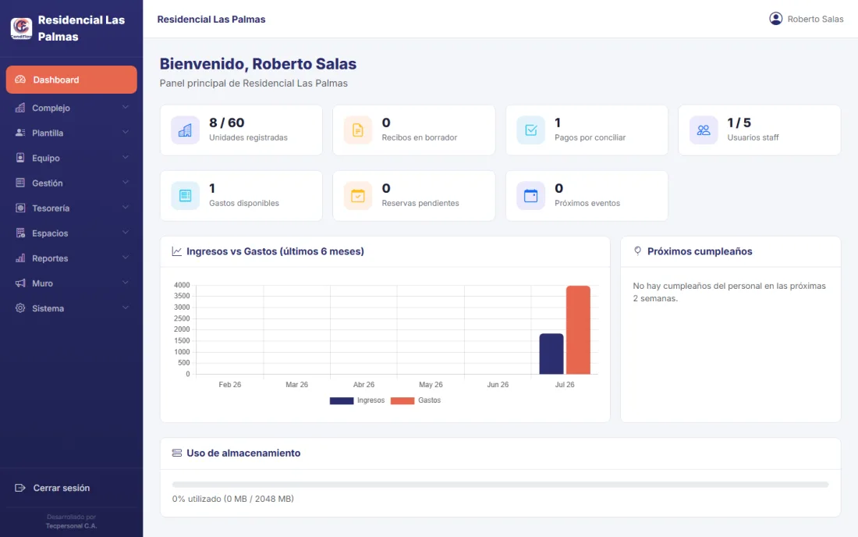
Task: Click the Cerrar sesión exit icon
Action: 20,488
